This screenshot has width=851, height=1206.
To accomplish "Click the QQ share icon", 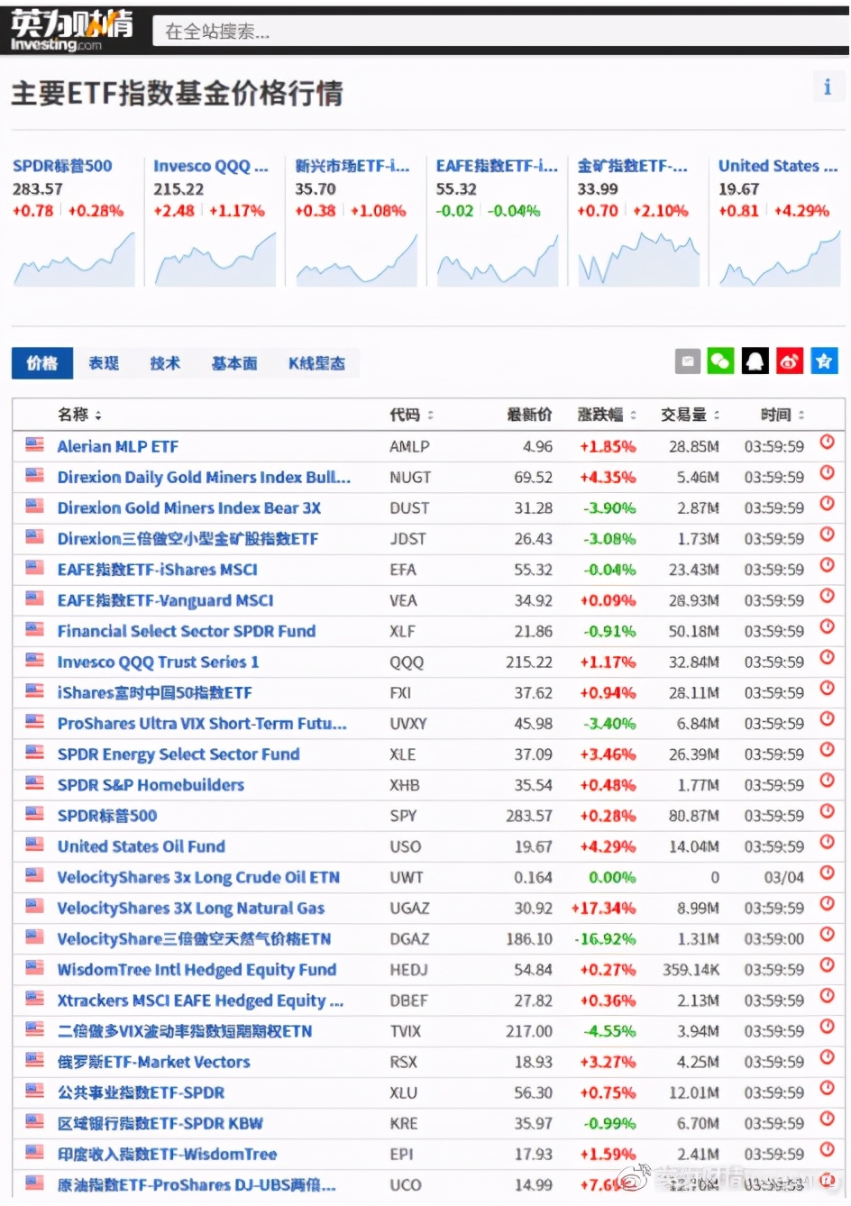I will coord(755,361).
